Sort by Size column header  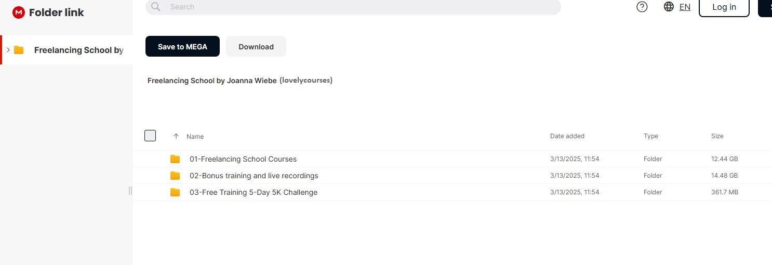(x=717, y=136)
